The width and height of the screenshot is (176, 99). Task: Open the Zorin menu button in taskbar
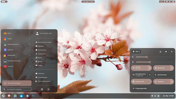tap(3, 96)
